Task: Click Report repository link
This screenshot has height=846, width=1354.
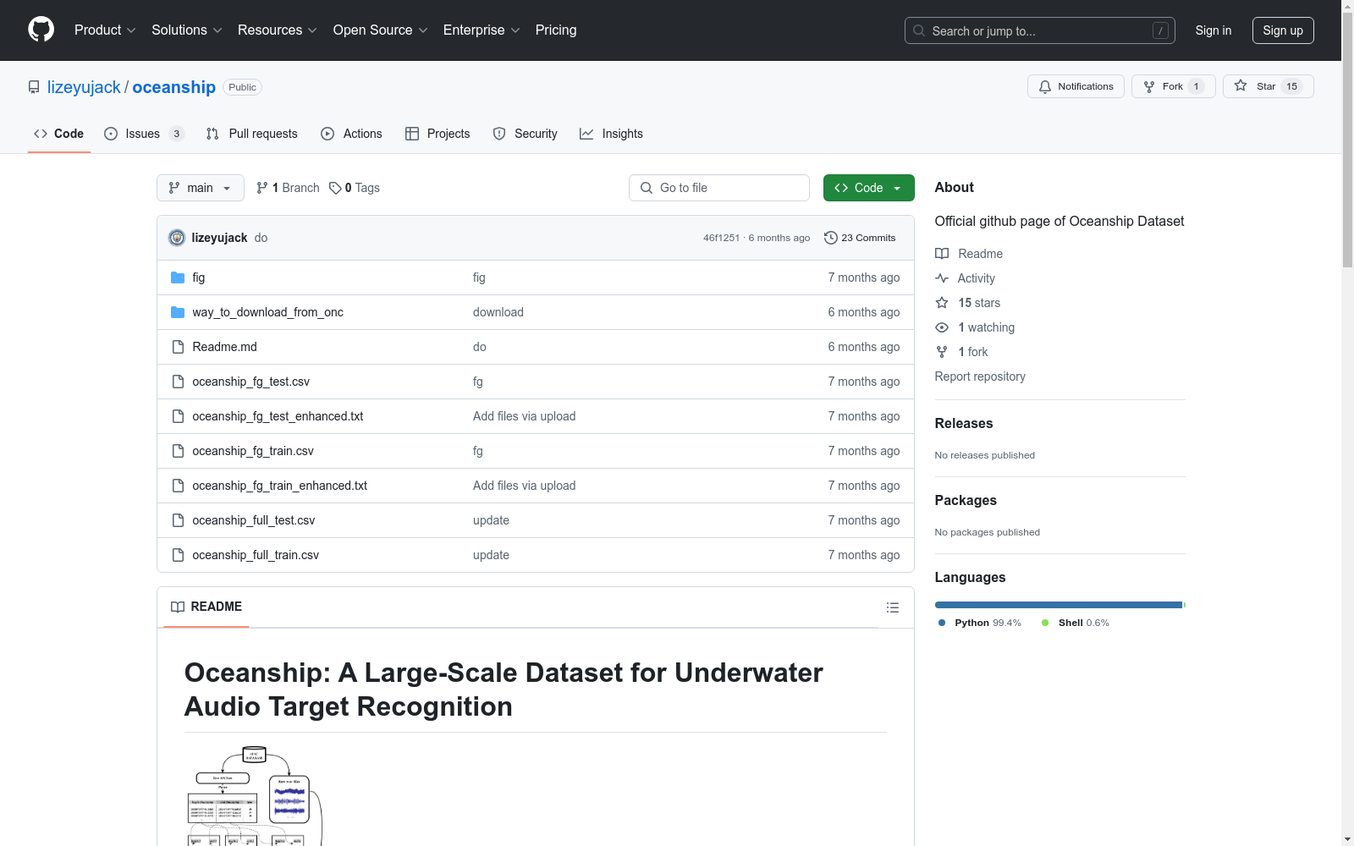Action: (x=980, y=376)
